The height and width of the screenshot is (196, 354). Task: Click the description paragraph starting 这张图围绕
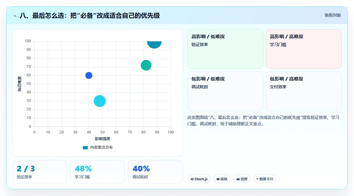[263, 121]
